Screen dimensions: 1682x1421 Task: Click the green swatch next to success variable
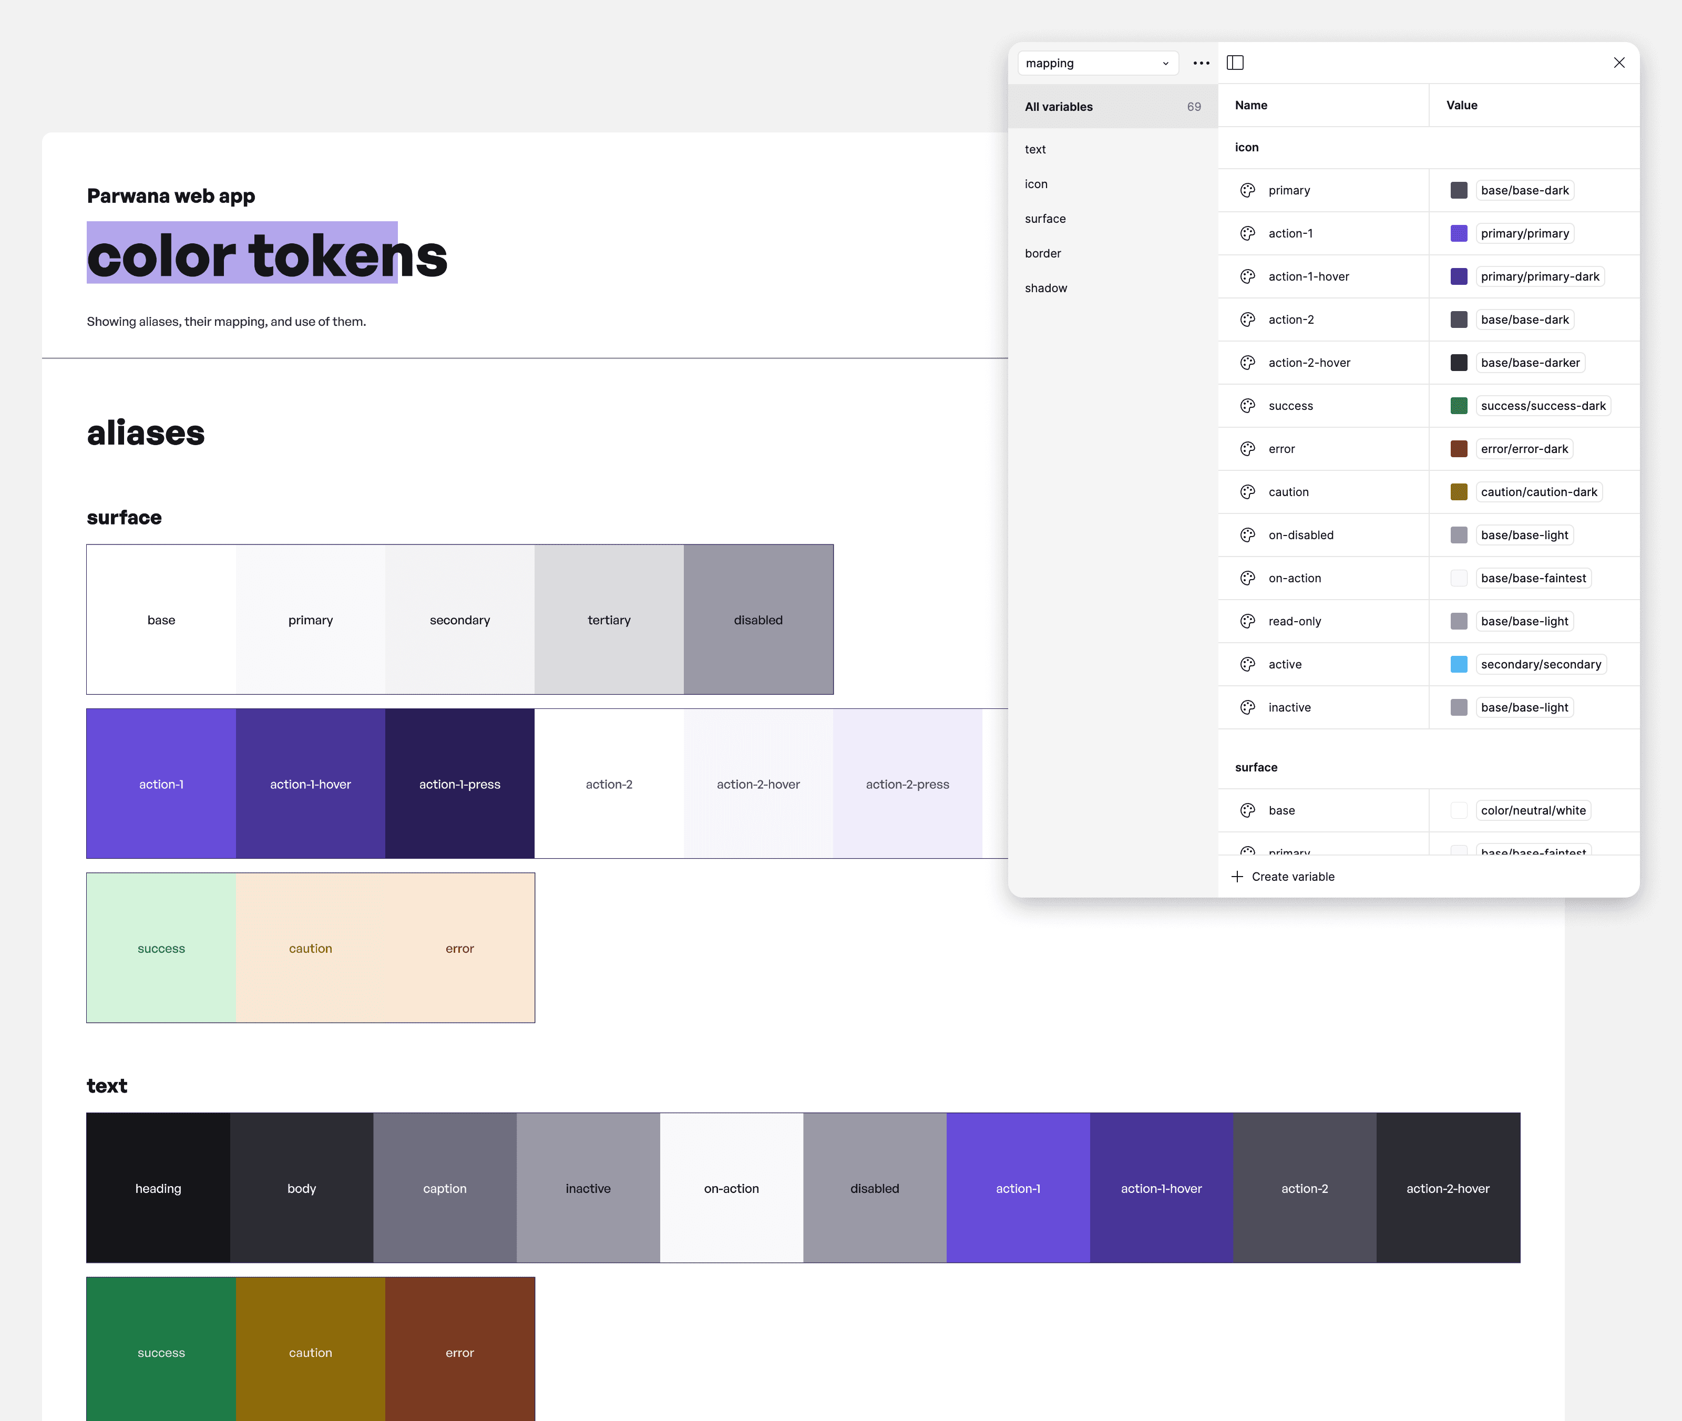1459,405
